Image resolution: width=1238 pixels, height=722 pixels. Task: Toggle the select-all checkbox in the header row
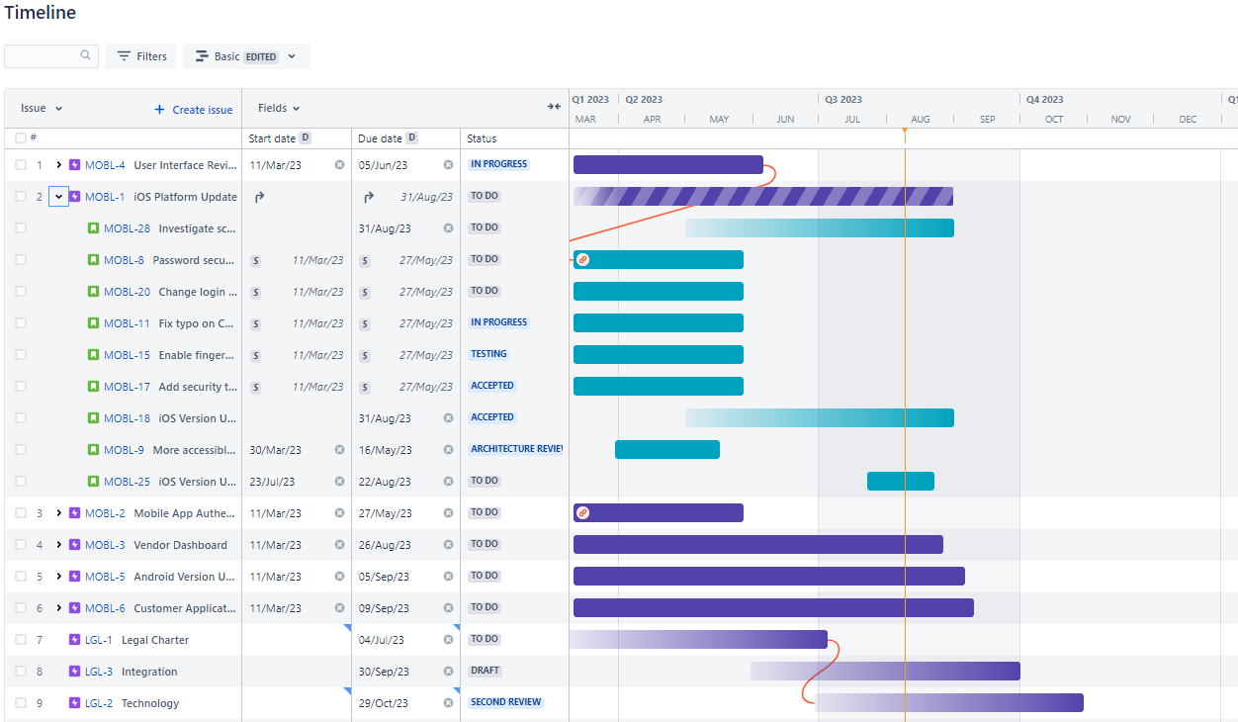tap(21, 138)
